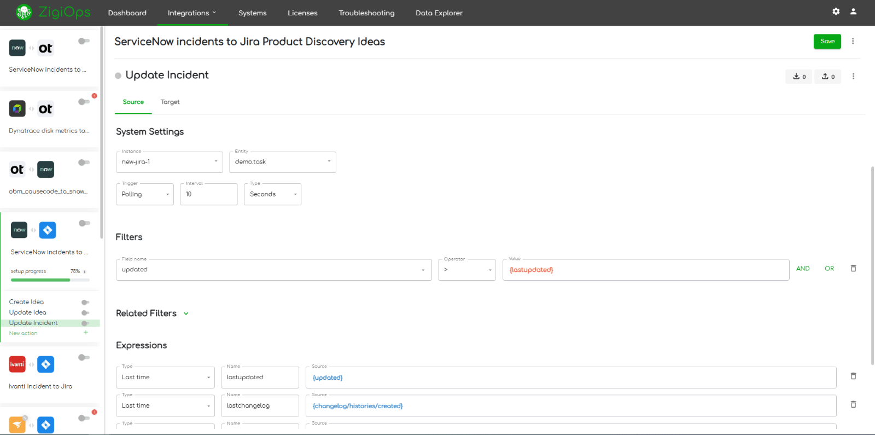Click the ServiceNow icon of obm_causecode integration
Viewport: 875px width, 435px height.
(x=46, y=170)
